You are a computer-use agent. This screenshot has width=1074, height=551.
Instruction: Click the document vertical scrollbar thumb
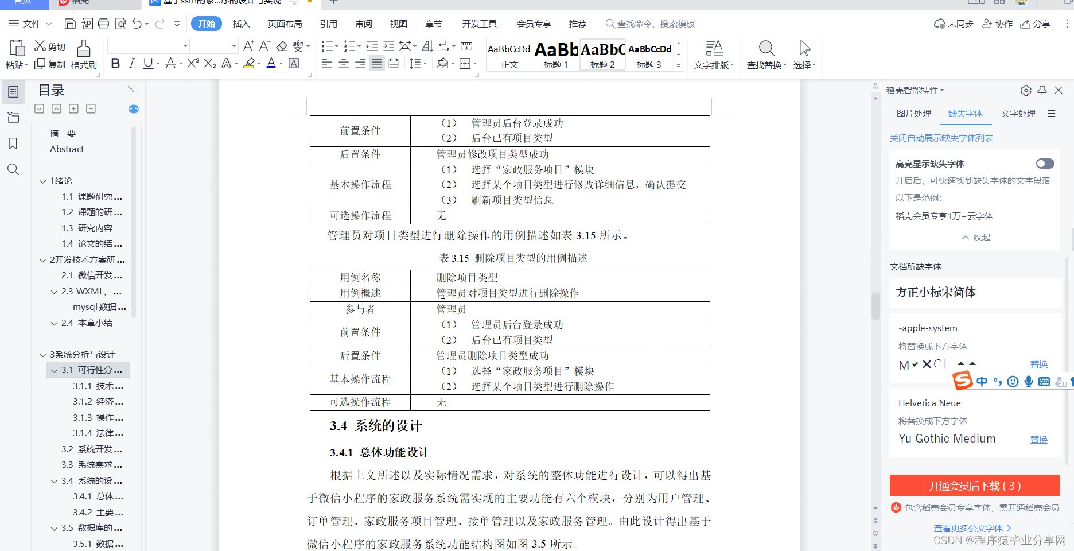875,306
